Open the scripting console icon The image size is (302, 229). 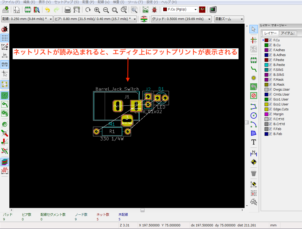click(x=213, y=10)
